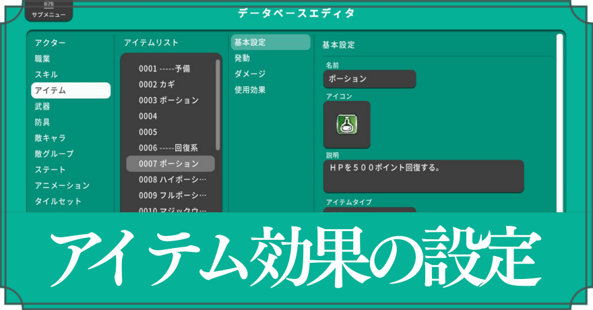Open the 武器 category
This screenshot has height=310, width=593.
(42, 106)
